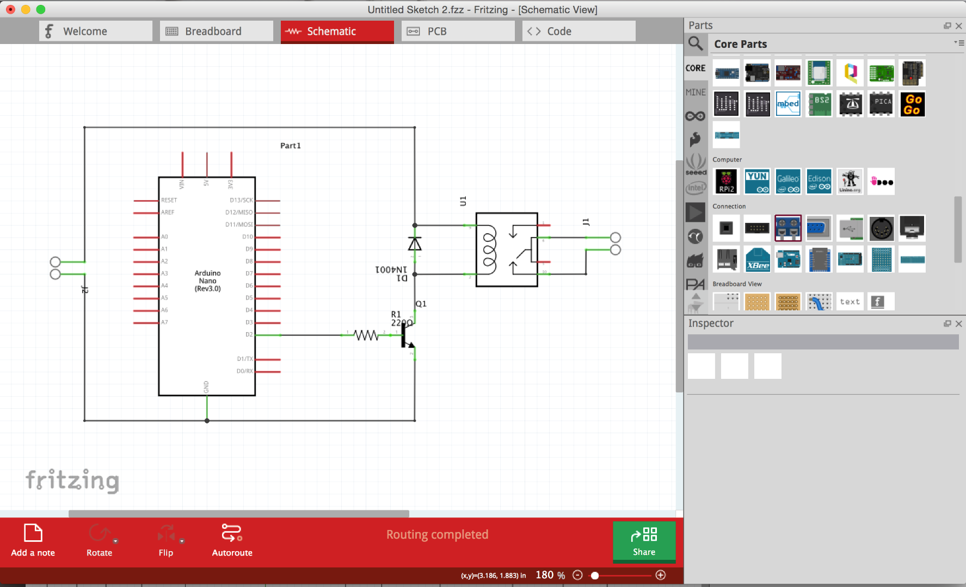The width and height of the screenshot is (966, 587).
Task: Click the "Connection" category heading
Action: pyautogui.click(x=729, y=207)
